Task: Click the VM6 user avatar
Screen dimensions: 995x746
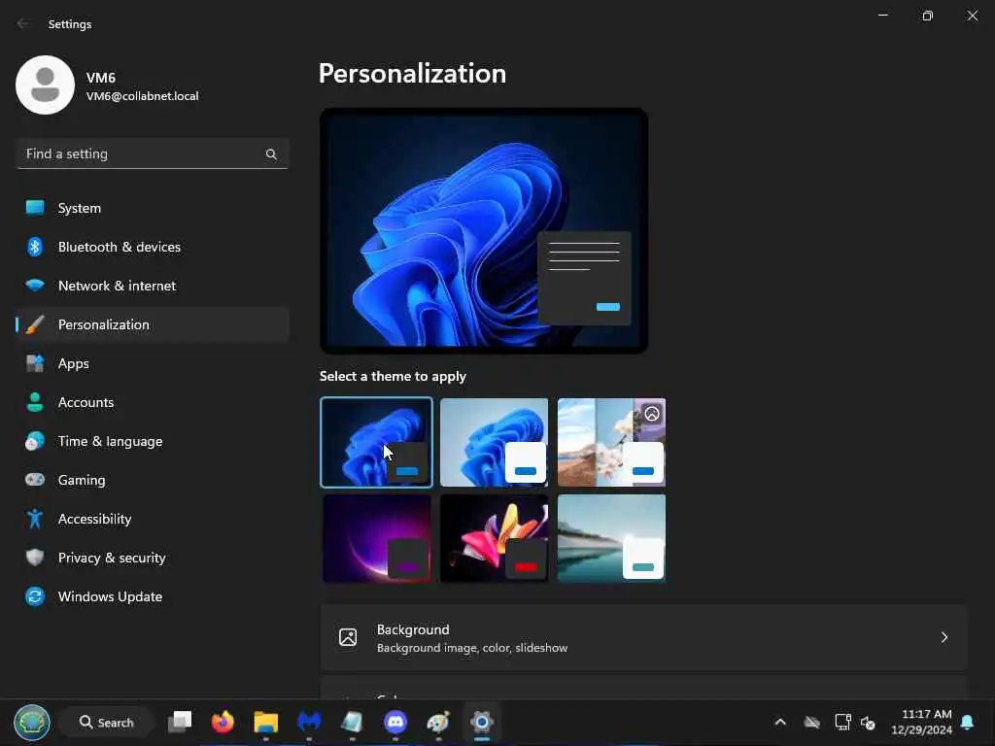Action: pyautogui.click(x=45, y=85)
